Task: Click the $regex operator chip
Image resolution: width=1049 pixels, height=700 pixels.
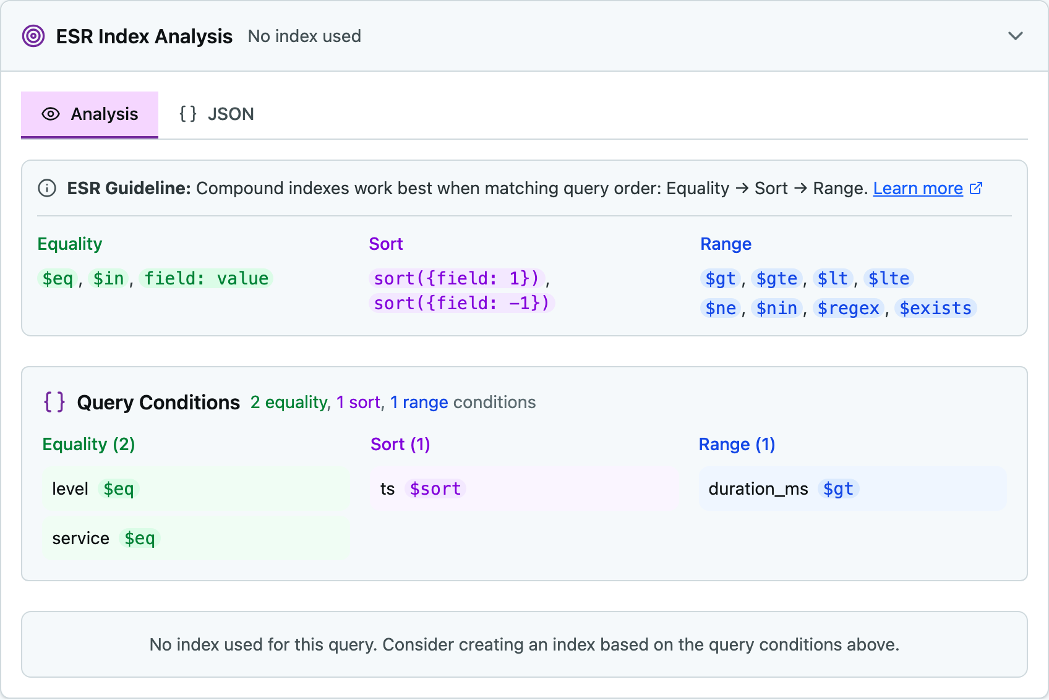Action: coord(848,308)
